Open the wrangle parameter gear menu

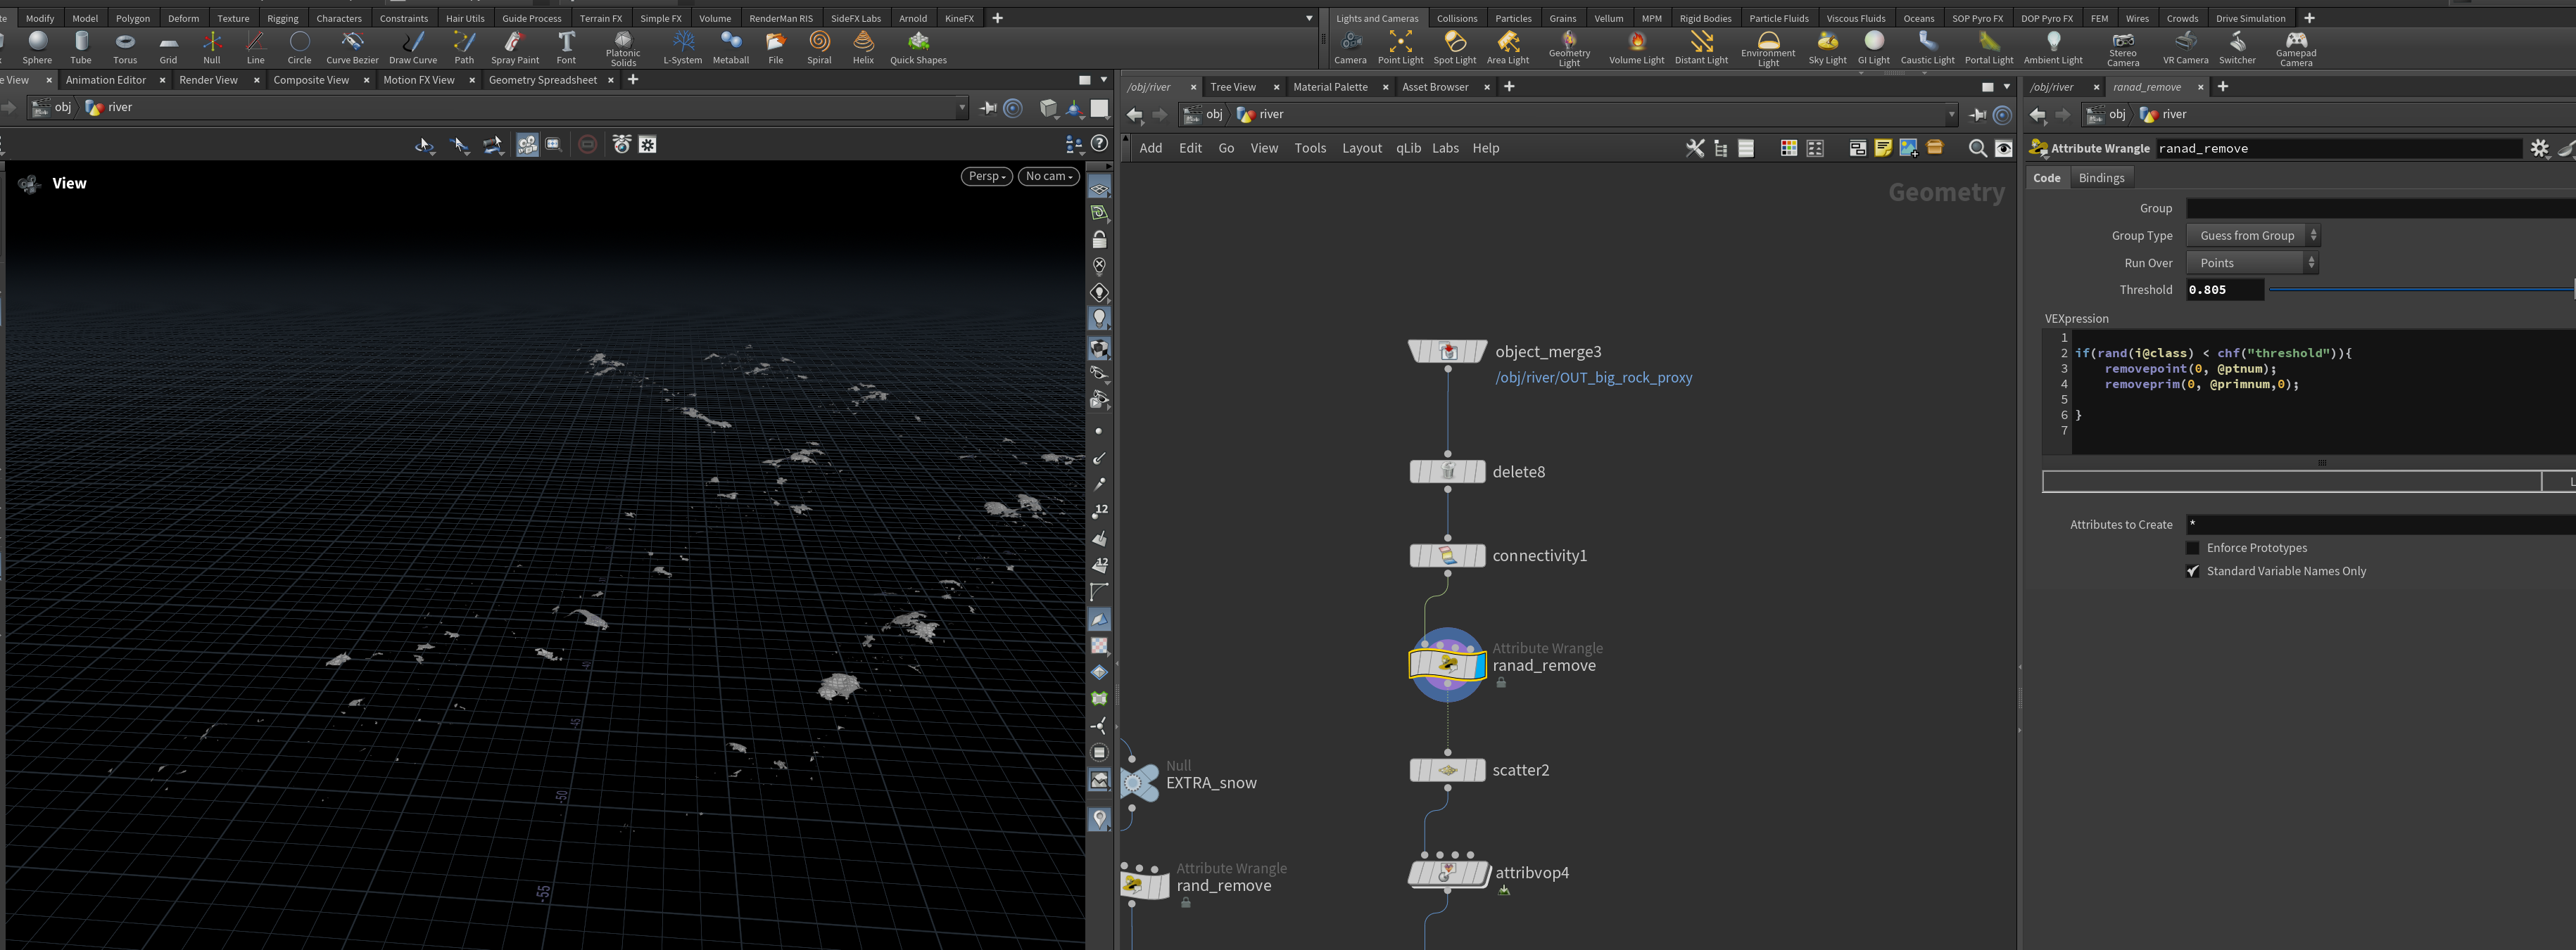[x=2539, y=148]
